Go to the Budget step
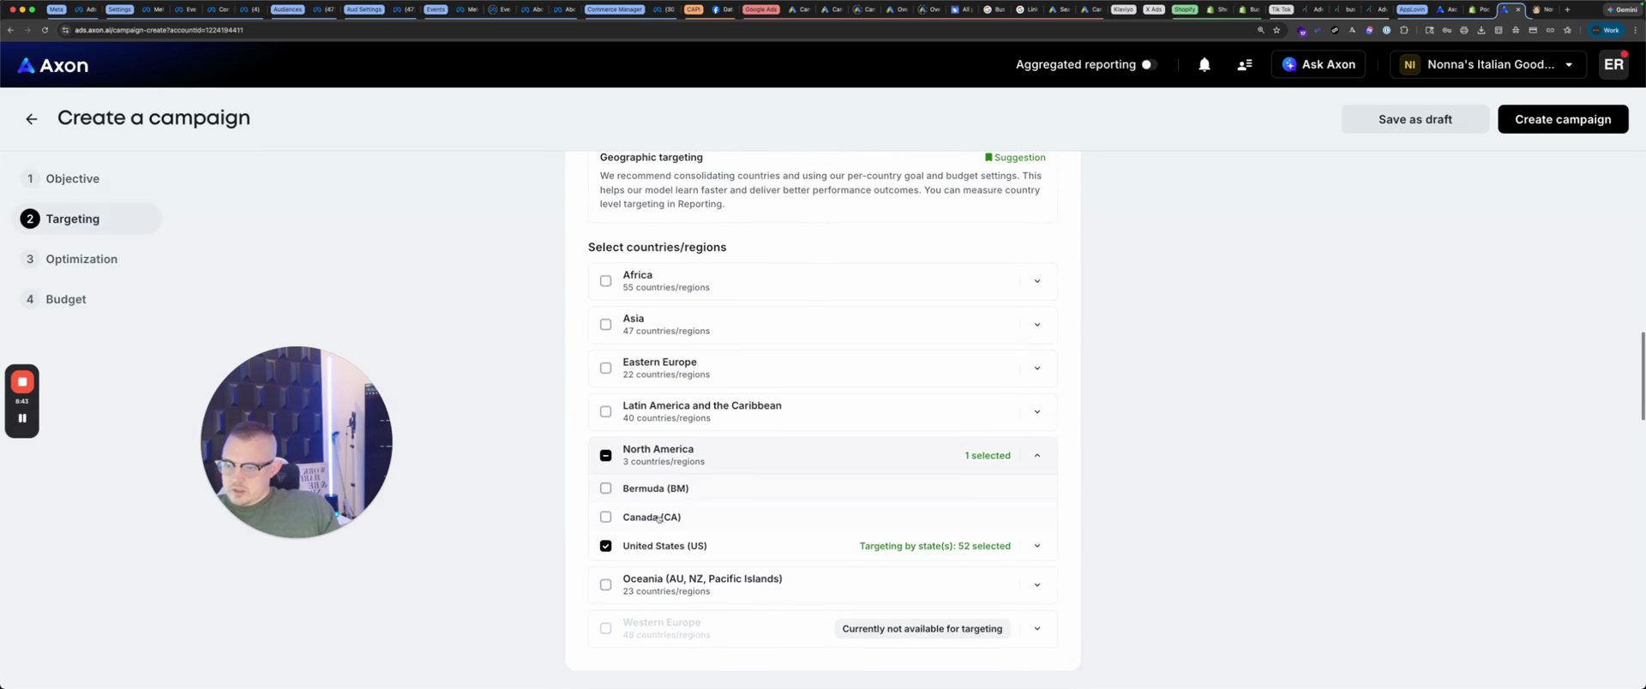 tap(66, 300)
